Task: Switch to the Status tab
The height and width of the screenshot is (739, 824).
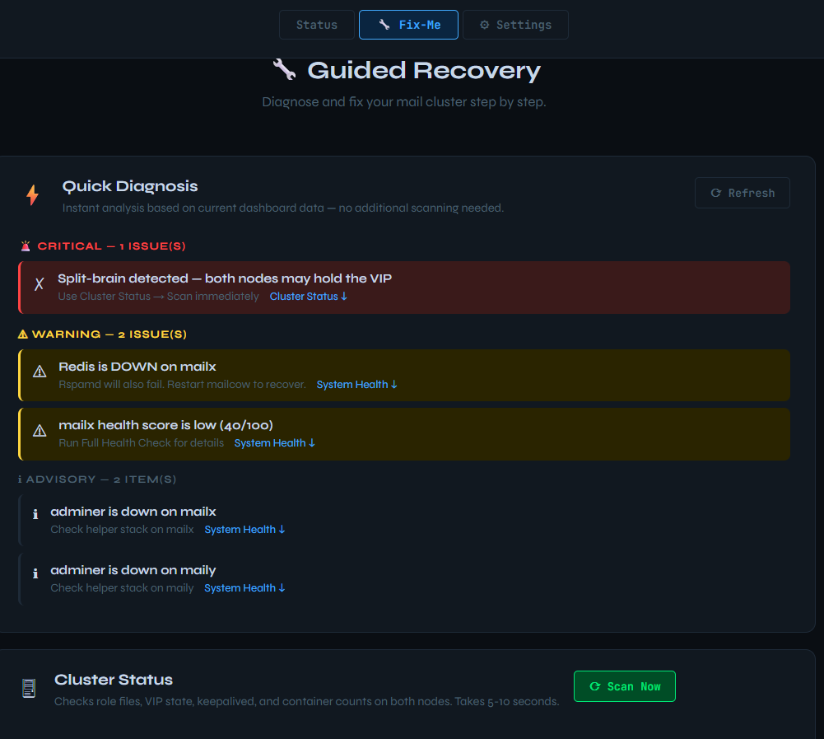Action: coord(317,25)
